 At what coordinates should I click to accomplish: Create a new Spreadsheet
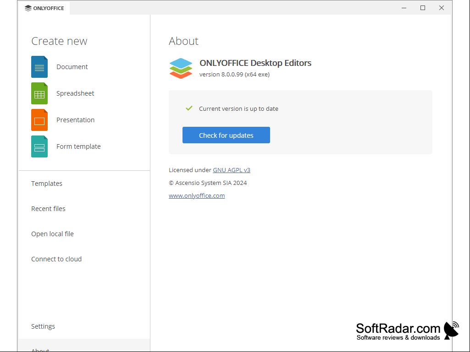point(75,93)
